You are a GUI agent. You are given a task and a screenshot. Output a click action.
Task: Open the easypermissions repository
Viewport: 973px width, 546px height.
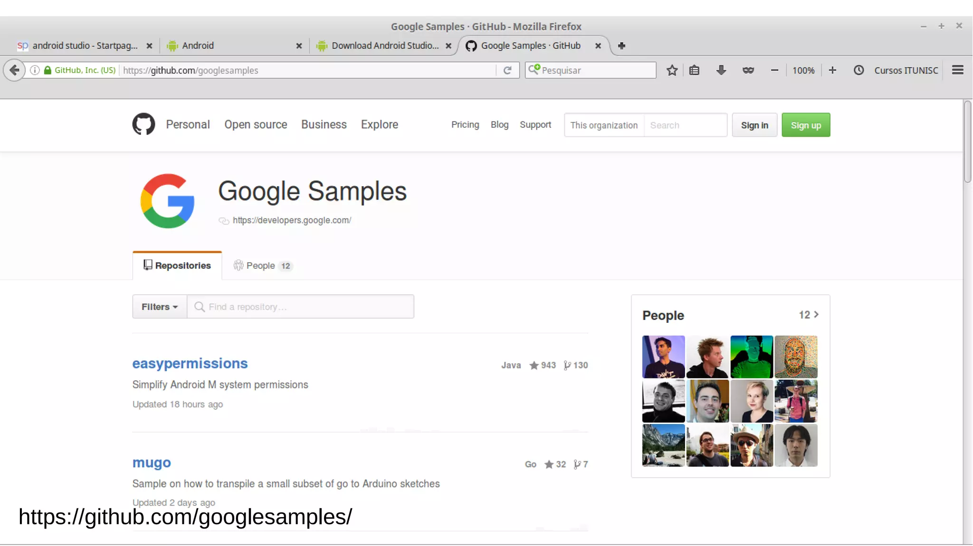click(x=190, y=363)
